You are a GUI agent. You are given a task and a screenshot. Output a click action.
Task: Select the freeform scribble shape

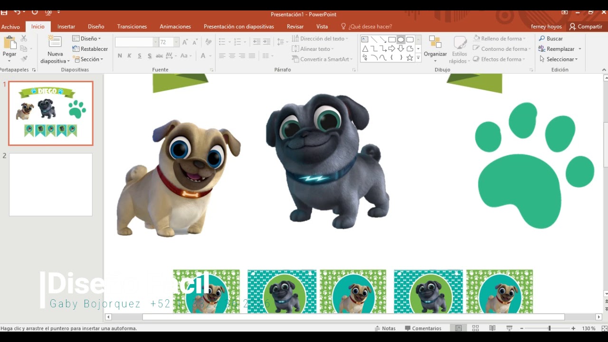pos(365,57)
